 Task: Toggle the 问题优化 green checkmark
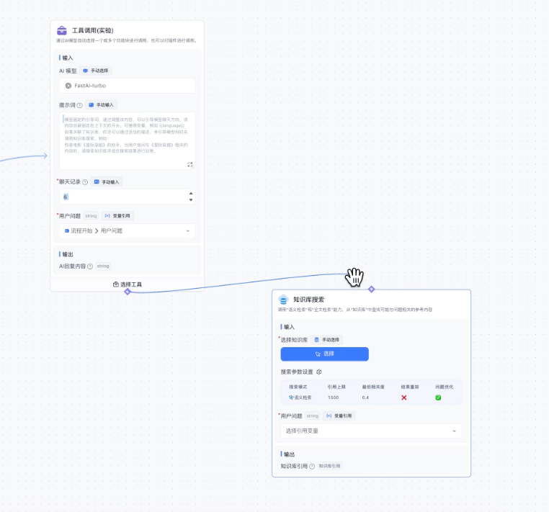pos(438,398)
